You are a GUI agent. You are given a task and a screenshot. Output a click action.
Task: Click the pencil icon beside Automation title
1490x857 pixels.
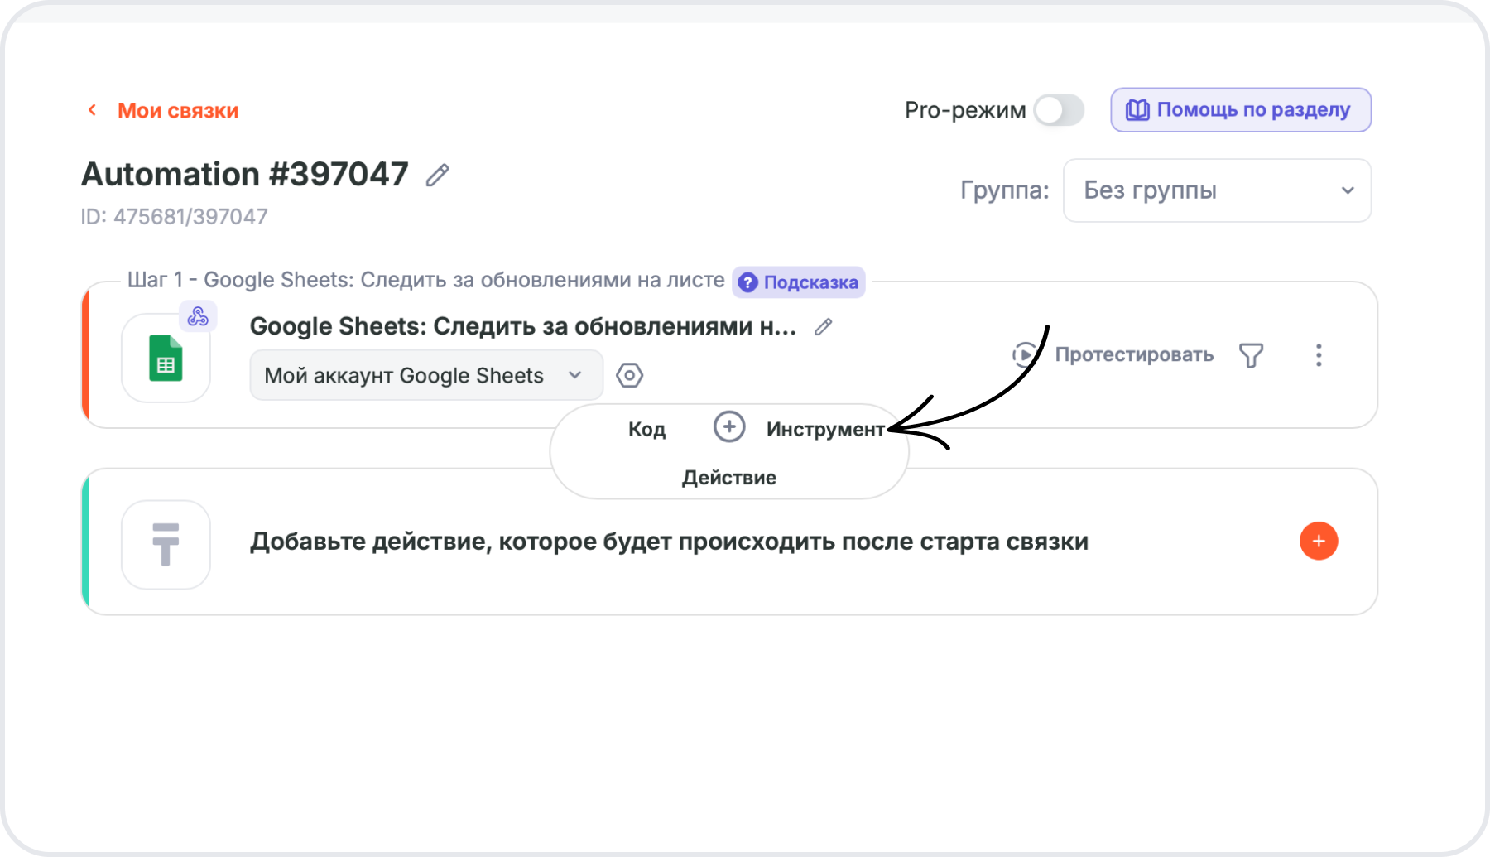437,176
